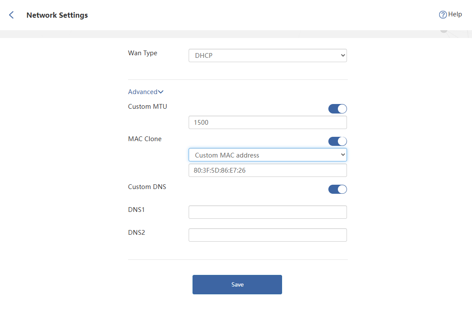Viewport: 472px width, 309px height.
Task: Turn off the MAC Clone switch
Action: [337, 141]
